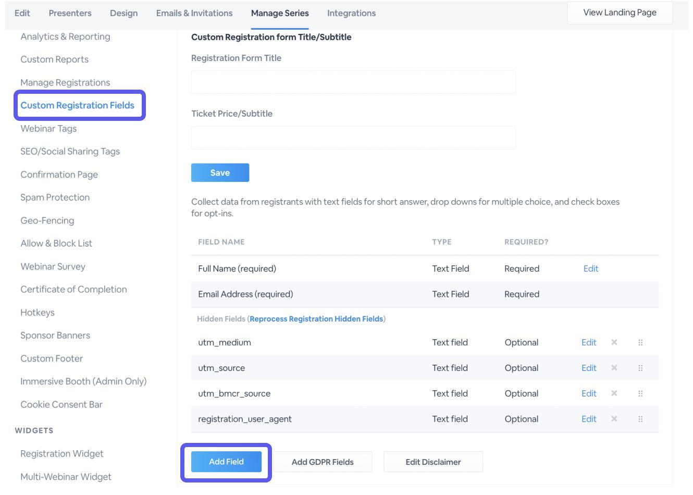Switch to the Presenters tab

pos(70,13)
